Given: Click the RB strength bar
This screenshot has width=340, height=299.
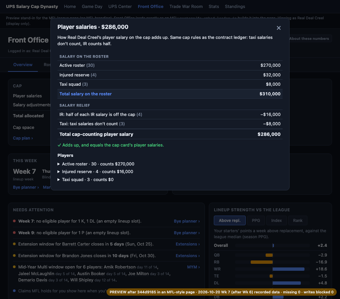Looking at the screenshot, I should click(x=262, y=262).
